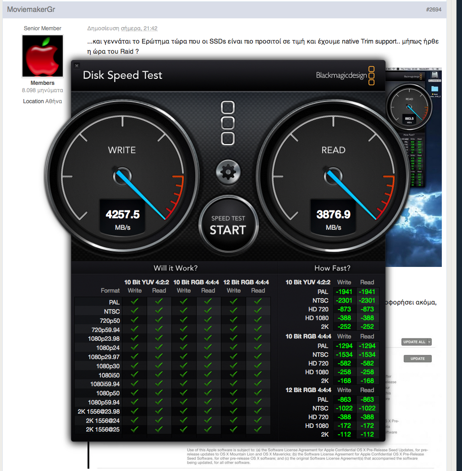Image resolution: width=462 pixels, height=471 pixels.
Task: Select the 2K 1556@25 format row label
Action: coord(103,430)
